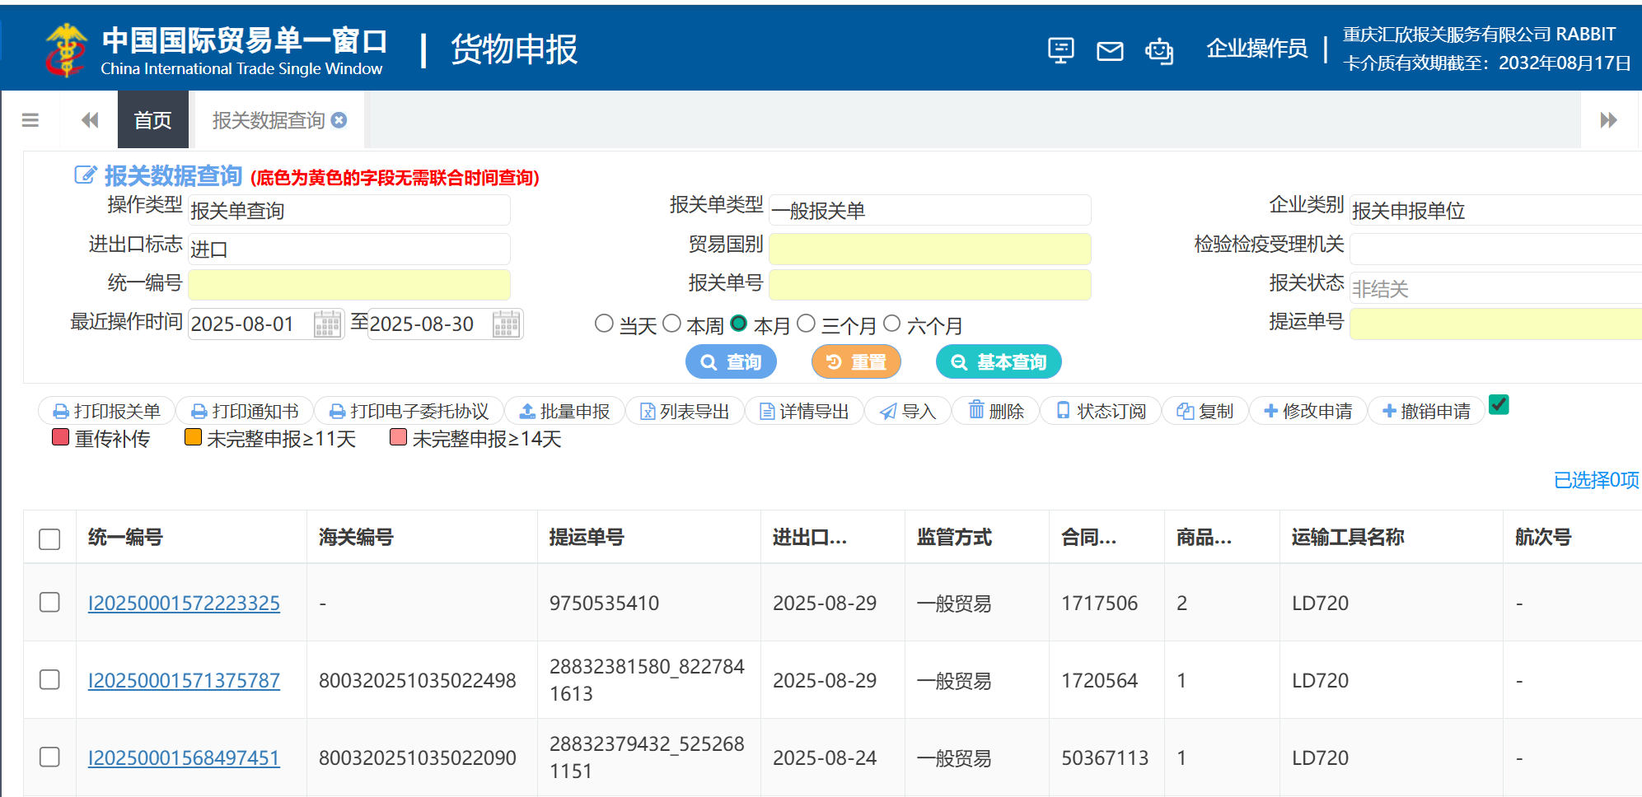The image size is (1642, 797).
Task: Switch to the 首页 tab
Action: coord(153,120)
